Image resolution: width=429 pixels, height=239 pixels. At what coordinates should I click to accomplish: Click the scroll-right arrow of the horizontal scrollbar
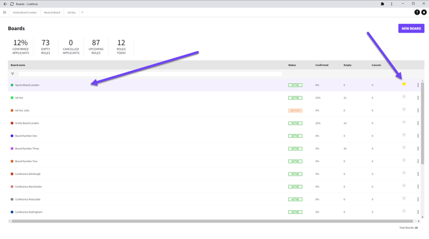(419, 221)
